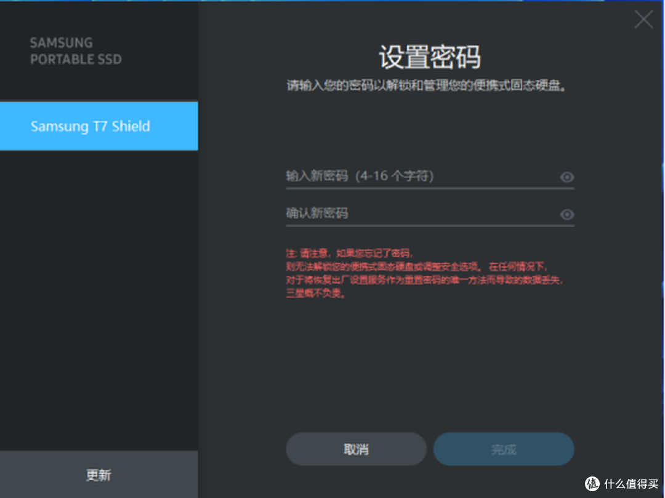
Task: Open the 更新 update option
Action: coord(99,474)
